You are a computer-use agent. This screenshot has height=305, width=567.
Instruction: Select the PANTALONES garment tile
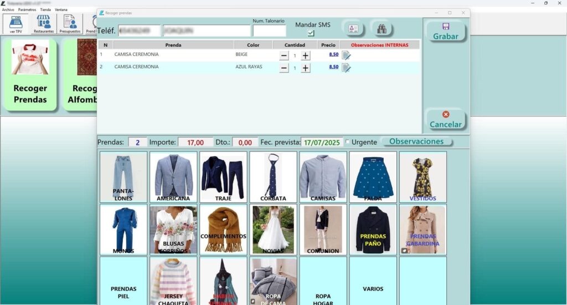[x=123, y=176]
